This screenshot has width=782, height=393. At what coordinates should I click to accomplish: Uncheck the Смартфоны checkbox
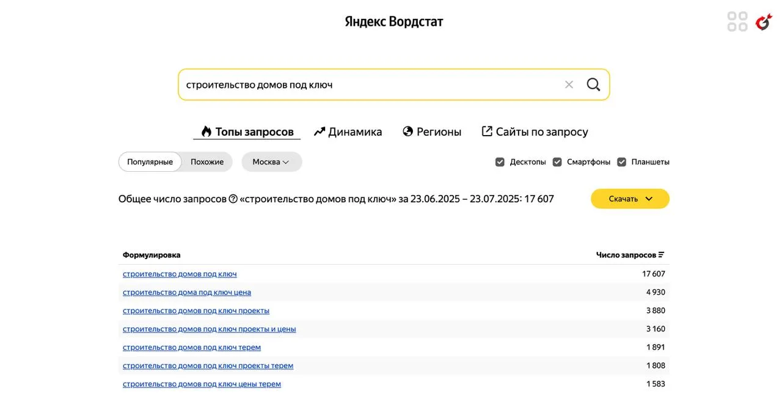point(557,162)
